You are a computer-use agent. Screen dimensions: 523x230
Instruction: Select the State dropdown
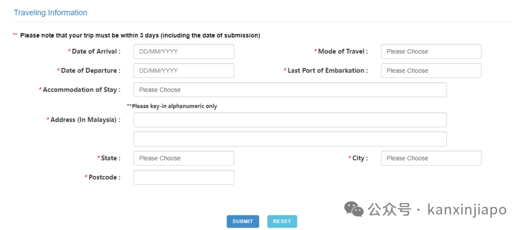pos(184,158)
